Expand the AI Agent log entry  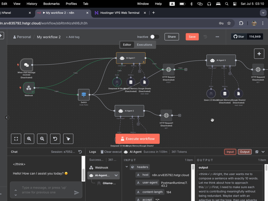tap(116, 175)
